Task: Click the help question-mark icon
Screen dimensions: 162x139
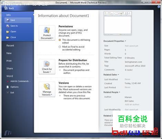Action: [159, 7]
